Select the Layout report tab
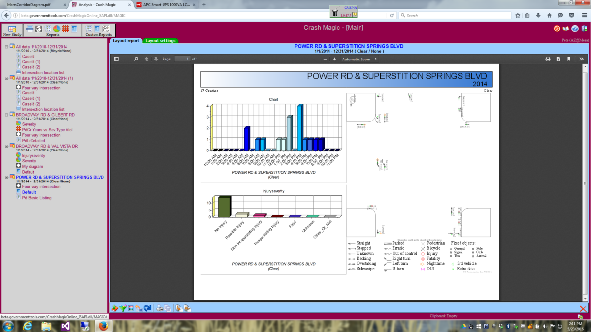The height and width of the screenshot is (332, 591). [126, 41]
